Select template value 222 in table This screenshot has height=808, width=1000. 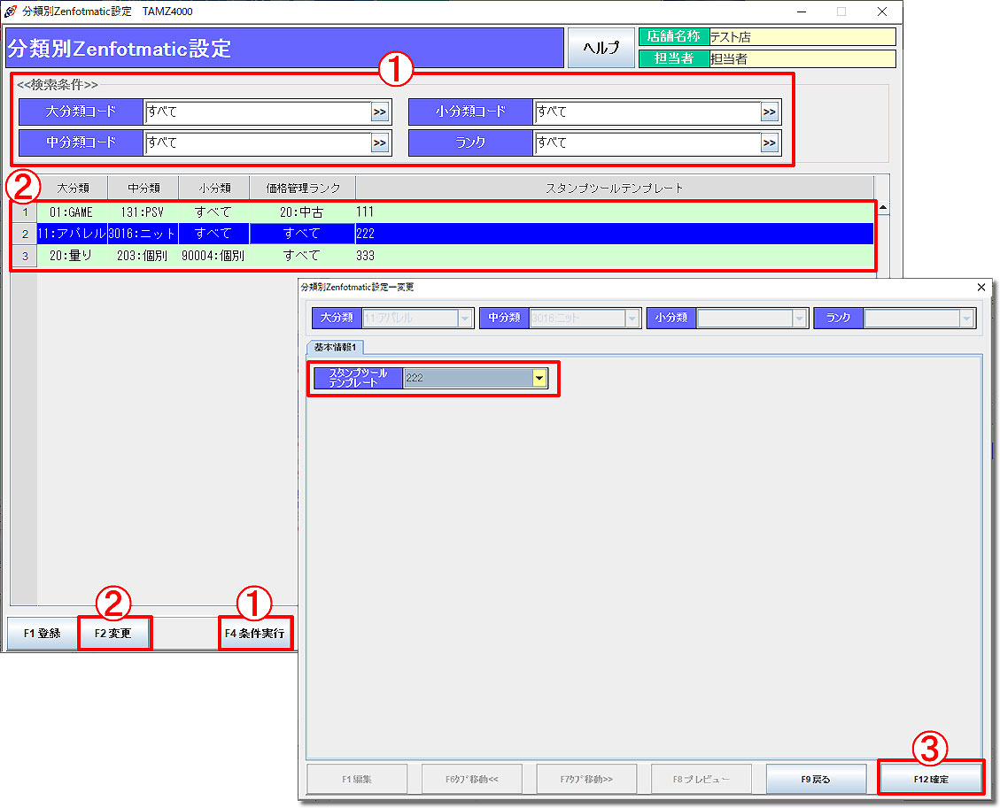614,234
